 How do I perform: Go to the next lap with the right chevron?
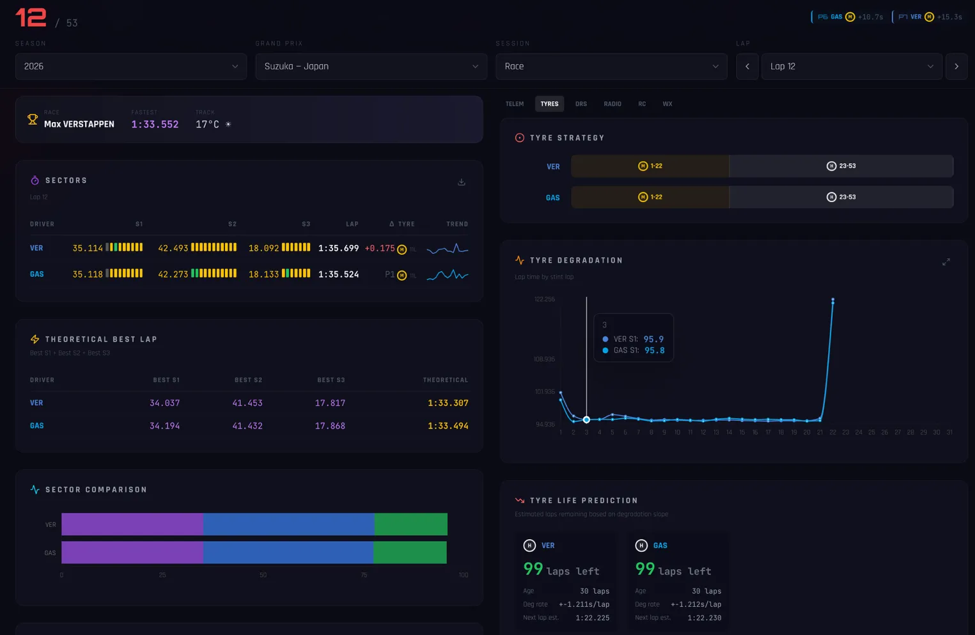click(956, 67)
